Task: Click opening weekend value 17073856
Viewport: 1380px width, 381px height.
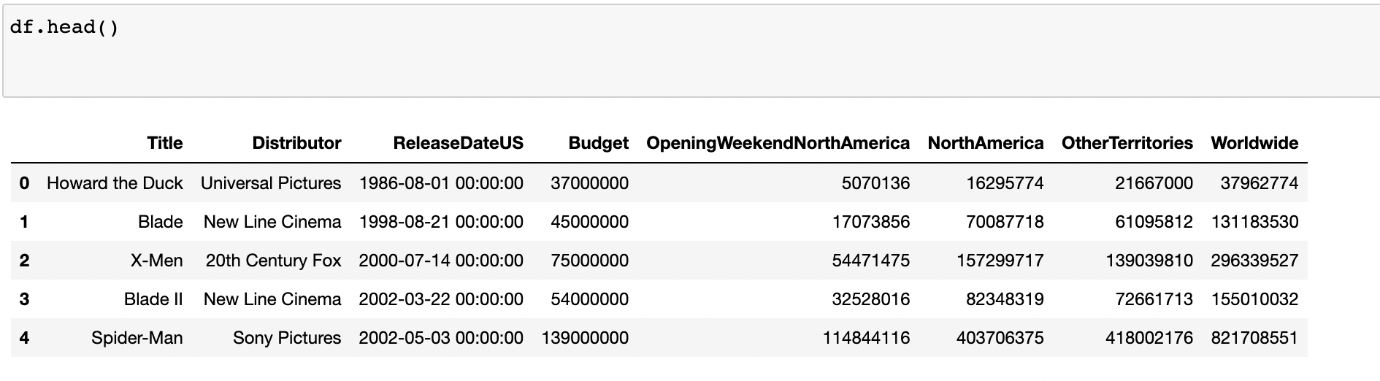Action: (x=871, y=222)
